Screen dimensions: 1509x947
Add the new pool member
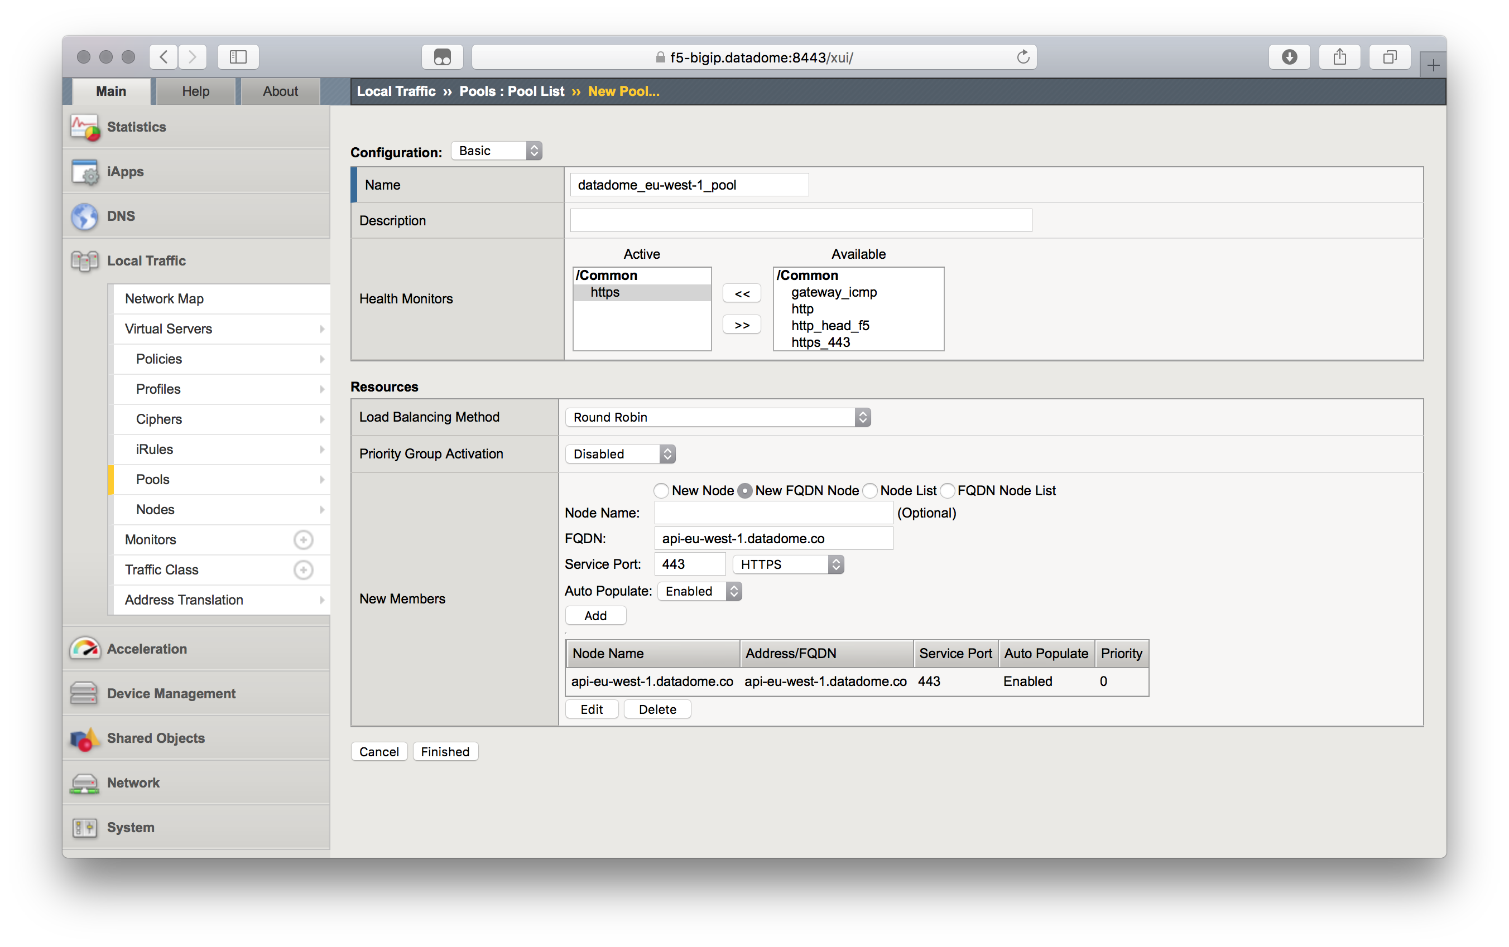coord(595,616)
